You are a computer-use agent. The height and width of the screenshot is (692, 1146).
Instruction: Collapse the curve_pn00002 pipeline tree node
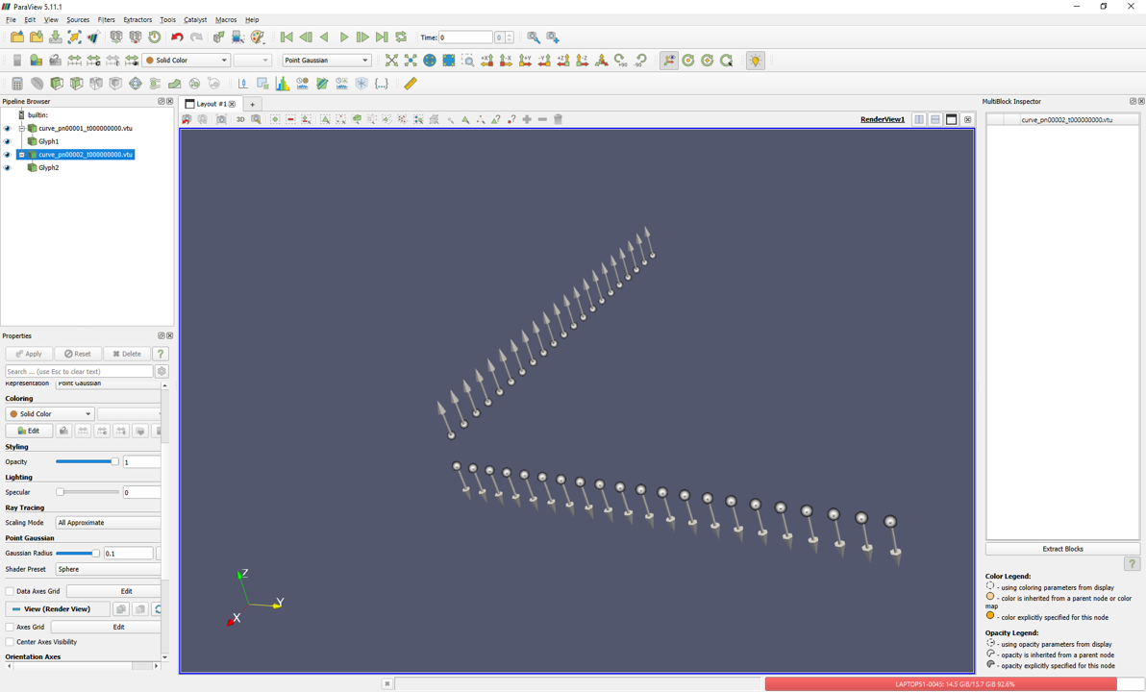[x=21, y=155]
